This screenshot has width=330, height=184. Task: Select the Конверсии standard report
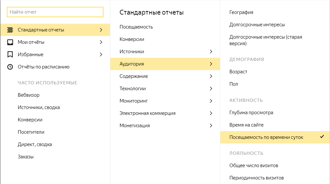pyautogui.click(x=132, y=39)
